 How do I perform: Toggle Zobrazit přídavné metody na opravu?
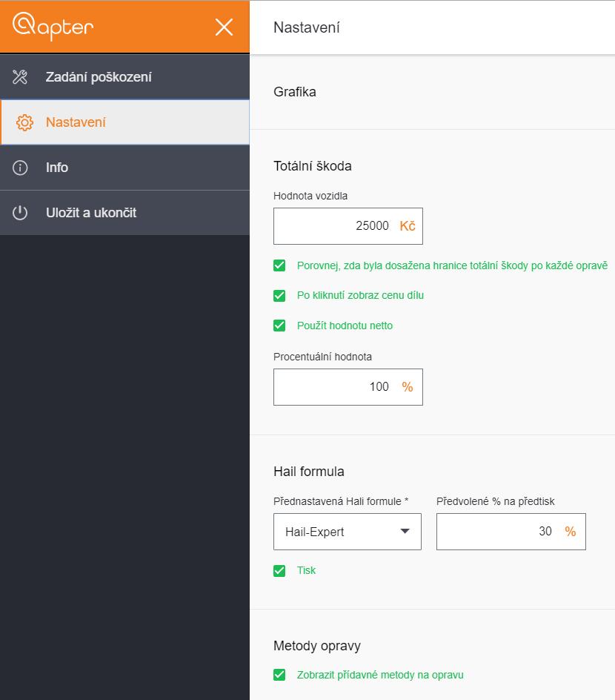click(279, 675)
